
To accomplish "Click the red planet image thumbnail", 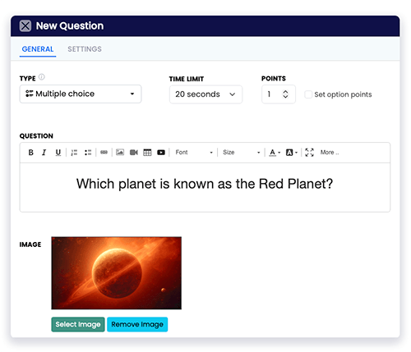I will click(117, 273).
